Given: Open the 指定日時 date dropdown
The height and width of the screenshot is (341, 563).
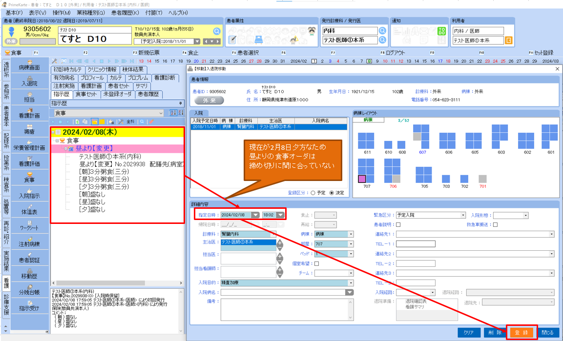Looking at the screenshot, I should [x=255, y=215].
